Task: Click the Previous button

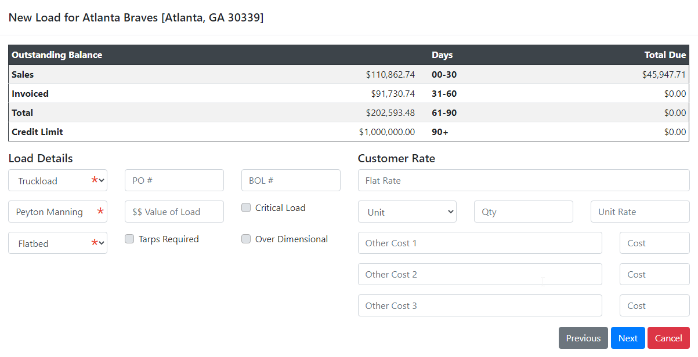Action: (583, 338)
